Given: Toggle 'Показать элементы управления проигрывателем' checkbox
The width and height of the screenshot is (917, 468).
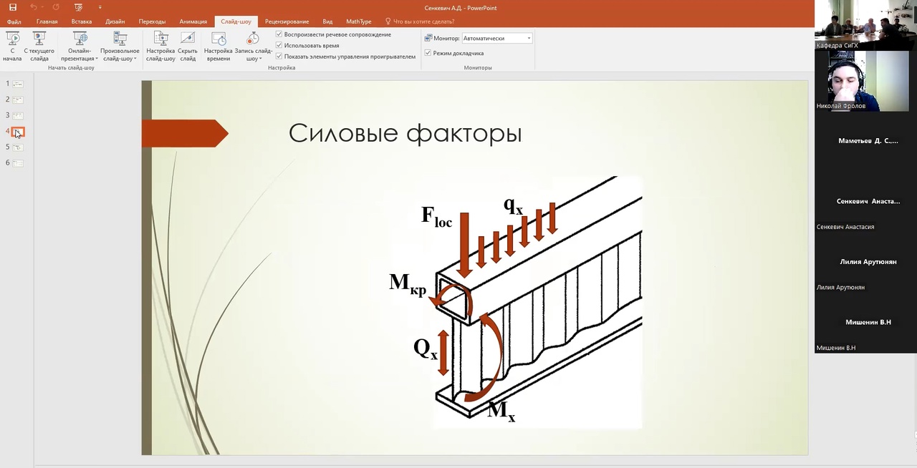Looking at the screenshot, I should tap(279, 56).
